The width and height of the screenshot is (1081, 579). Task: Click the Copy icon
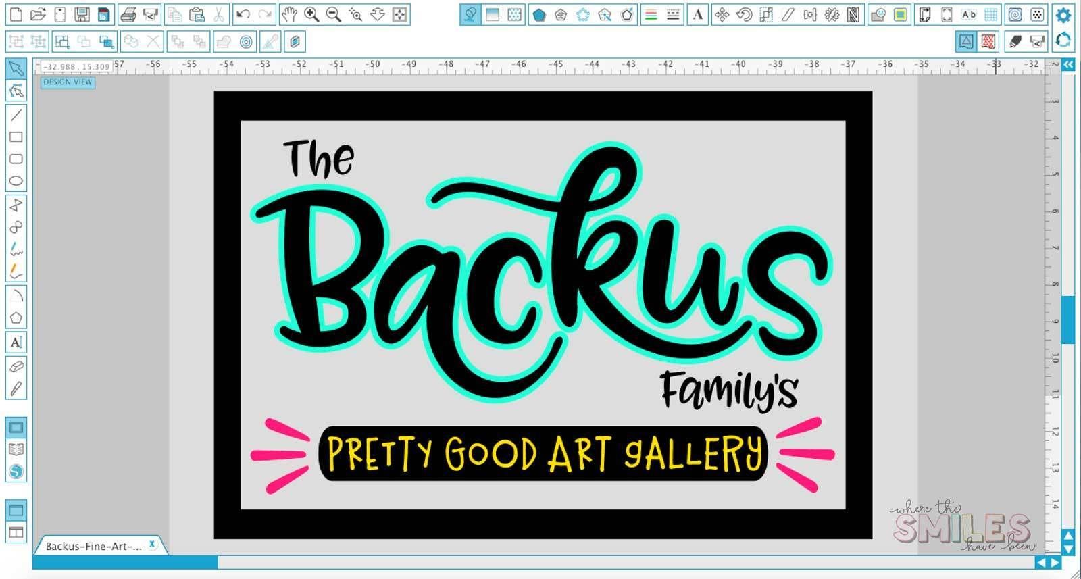(174, 14)
